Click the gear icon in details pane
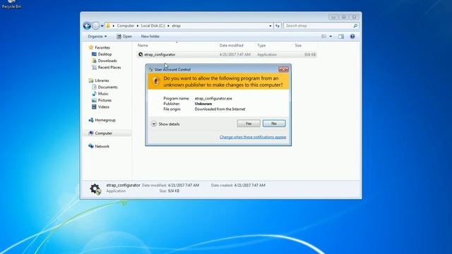 (x=95, y=189)
